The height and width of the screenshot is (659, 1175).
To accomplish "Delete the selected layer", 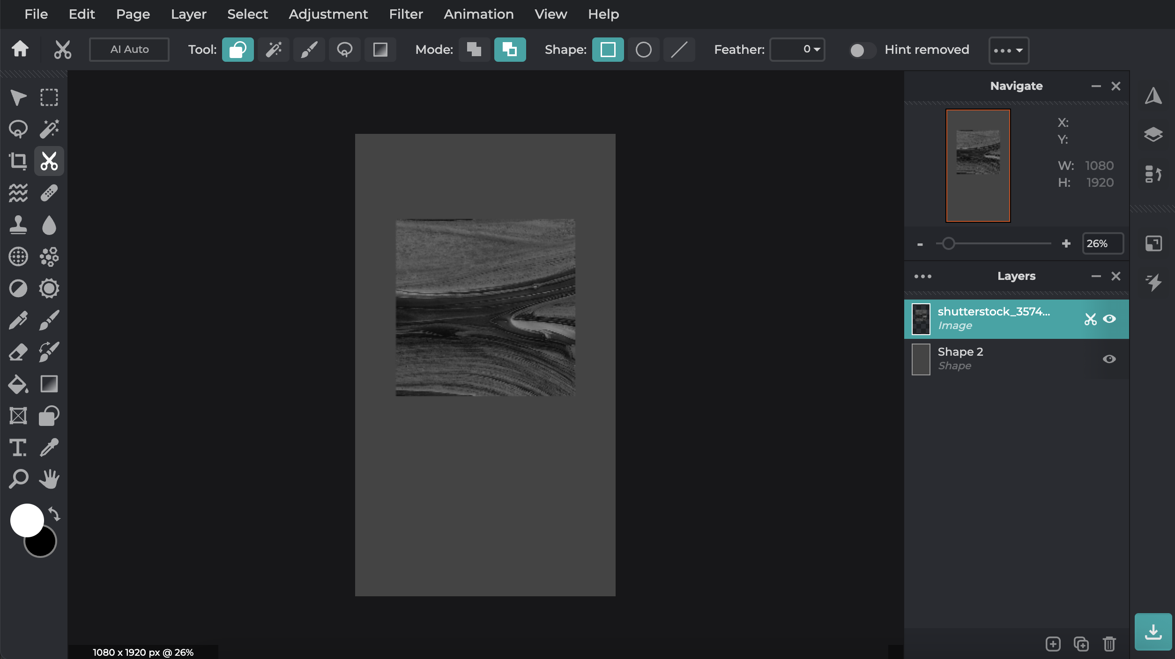I will click(x=1109, y=644).
